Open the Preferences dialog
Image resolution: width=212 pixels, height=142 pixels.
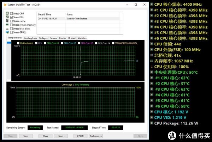coord(96,136)
